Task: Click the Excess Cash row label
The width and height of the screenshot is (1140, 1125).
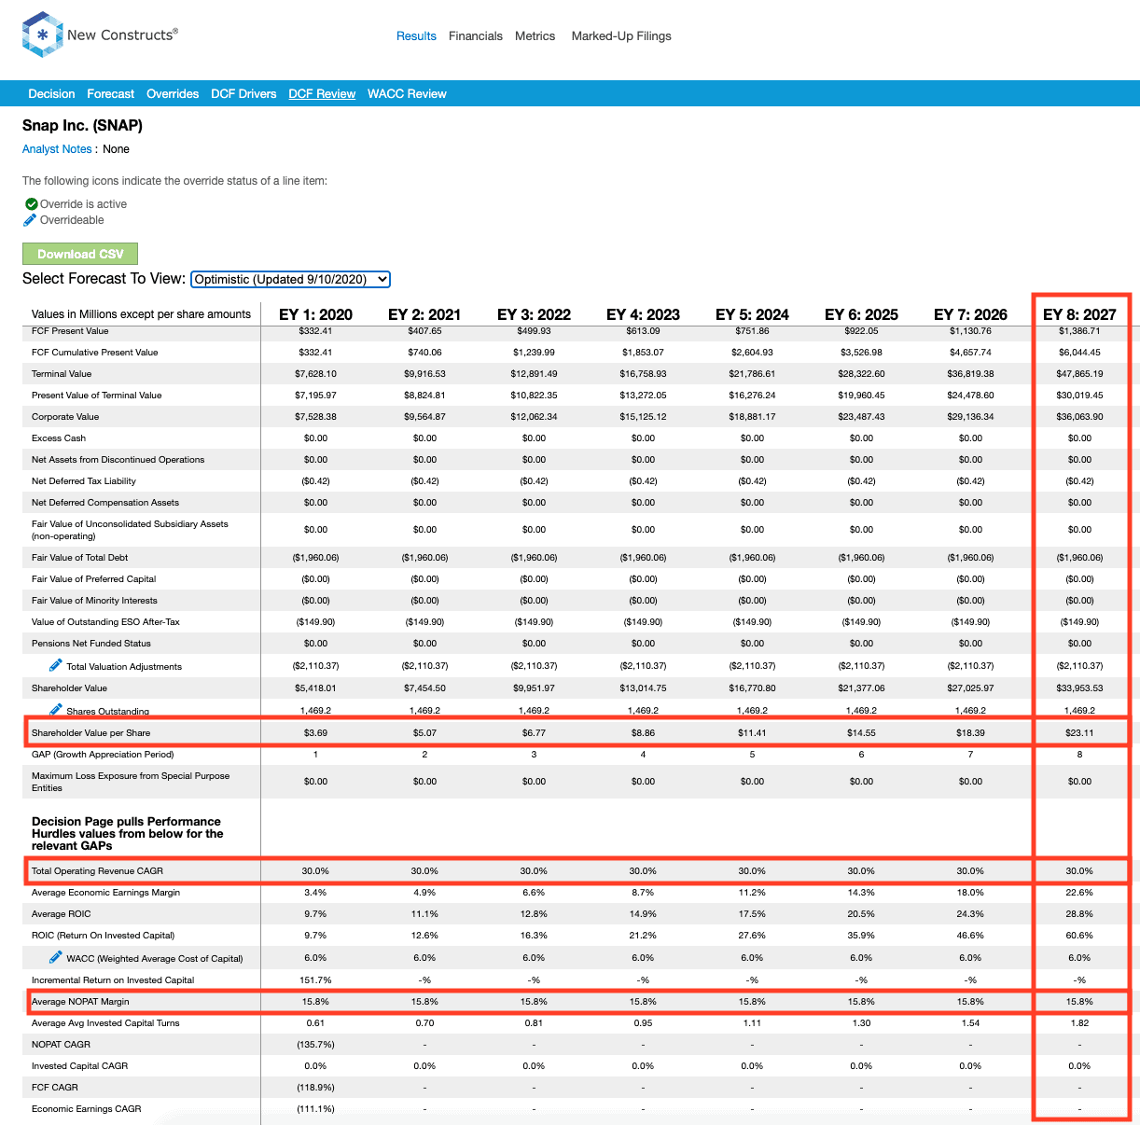Action: click(59, 438)
